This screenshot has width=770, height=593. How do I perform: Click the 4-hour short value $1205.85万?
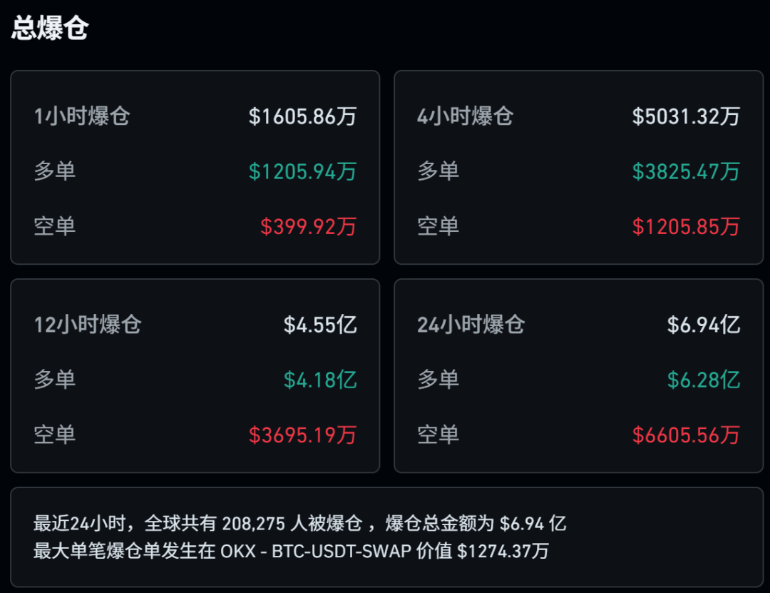tap(686, 226)
